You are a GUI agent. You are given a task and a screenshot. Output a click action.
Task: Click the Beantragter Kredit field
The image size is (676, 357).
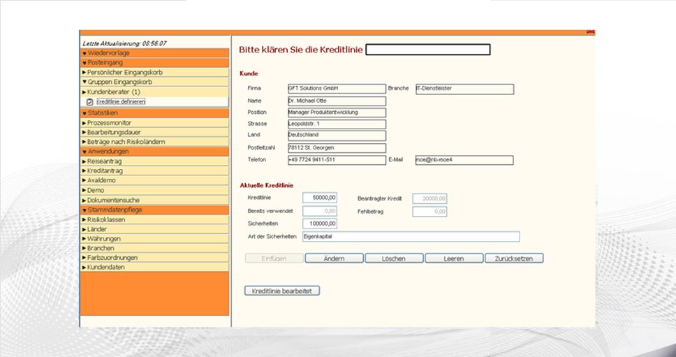pyautogui.click(x=429, y=199)
